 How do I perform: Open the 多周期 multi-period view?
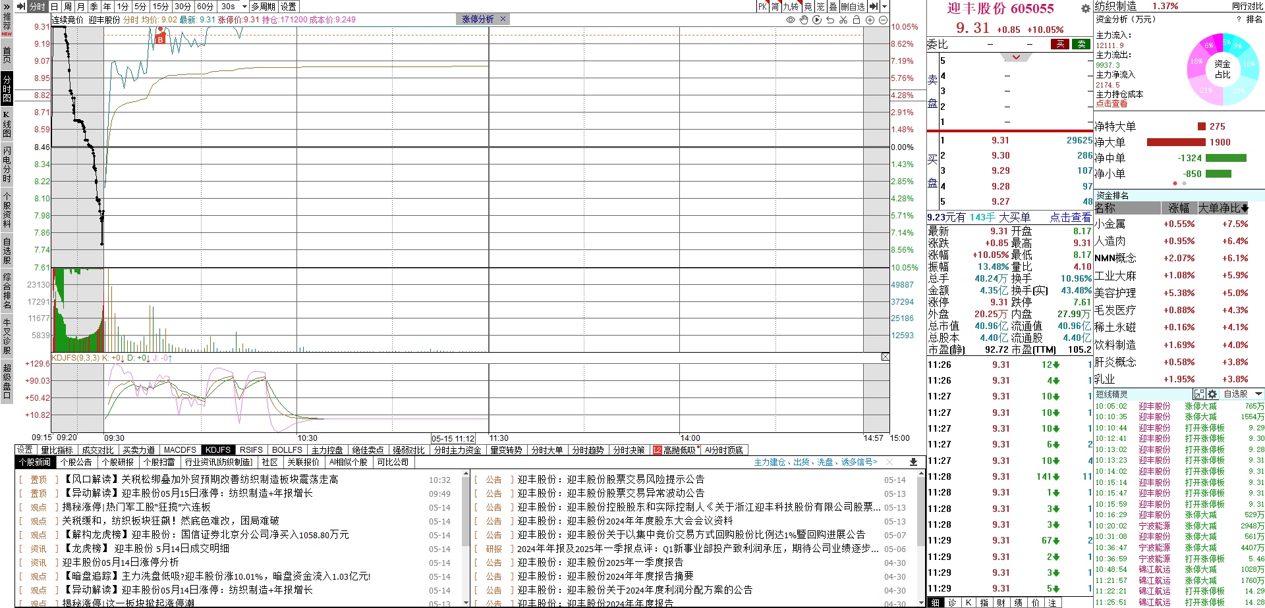[264, 7]
